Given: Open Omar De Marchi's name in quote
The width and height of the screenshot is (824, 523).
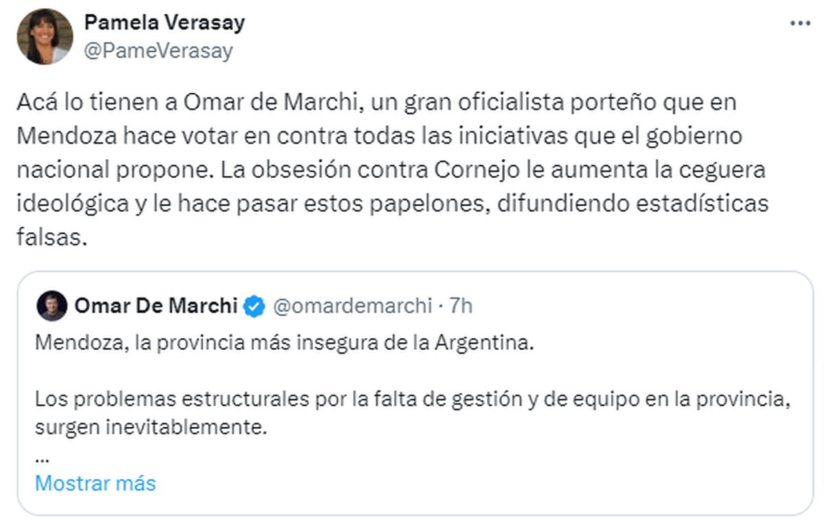Looking at the screenshot, I should click(x=155, y=306).
